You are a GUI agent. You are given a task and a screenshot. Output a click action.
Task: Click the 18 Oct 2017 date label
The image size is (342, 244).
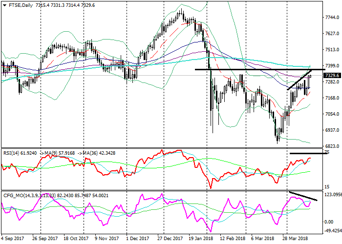76,239
